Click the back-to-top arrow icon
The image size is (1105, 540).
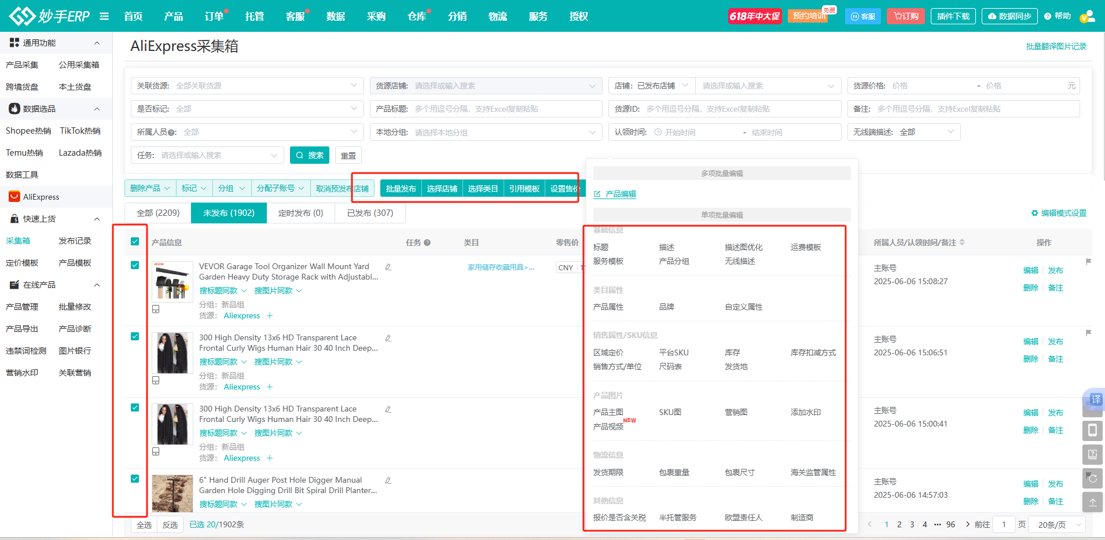coord(1092,502)
